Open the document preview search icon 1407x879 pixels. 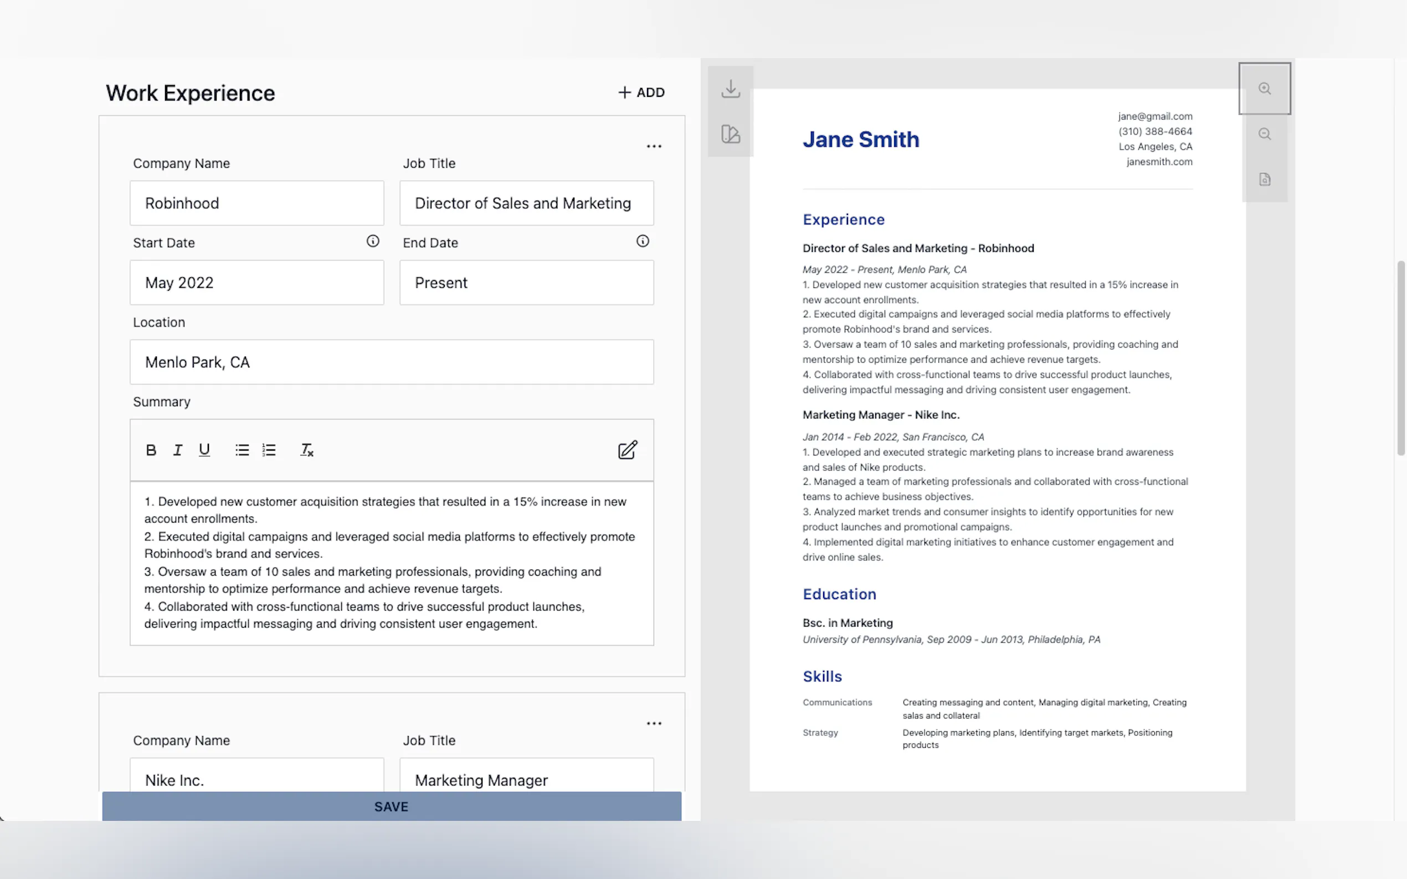point(1265,179)
